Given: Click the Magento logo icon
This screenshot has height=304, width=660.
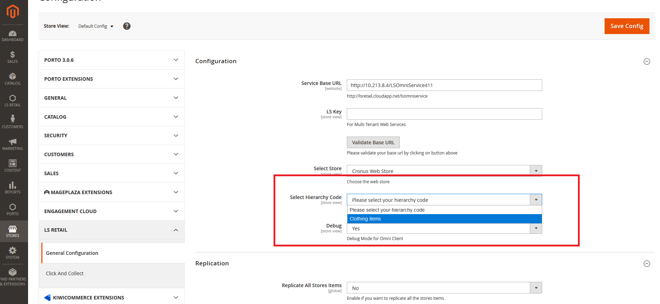Looking at the screenshot, I should tap(13, 12).
